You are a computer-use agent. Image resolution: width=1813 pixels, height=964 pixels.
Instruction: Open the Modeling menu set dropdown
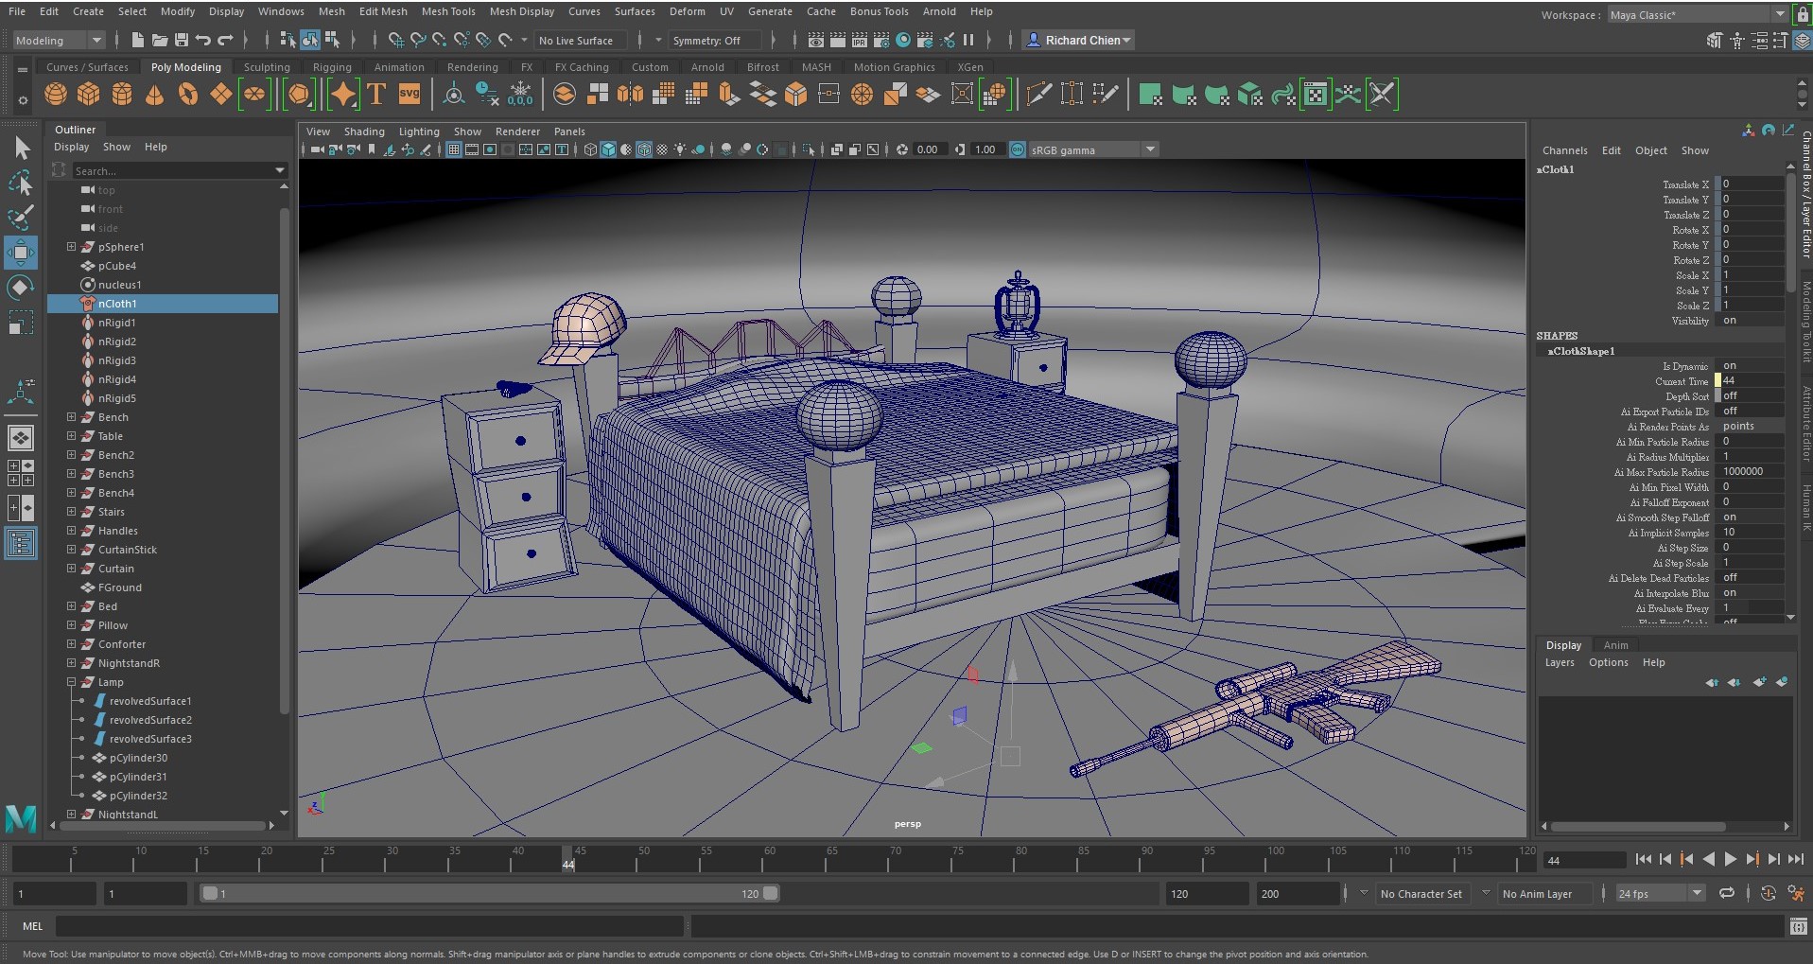pos(59,41)
